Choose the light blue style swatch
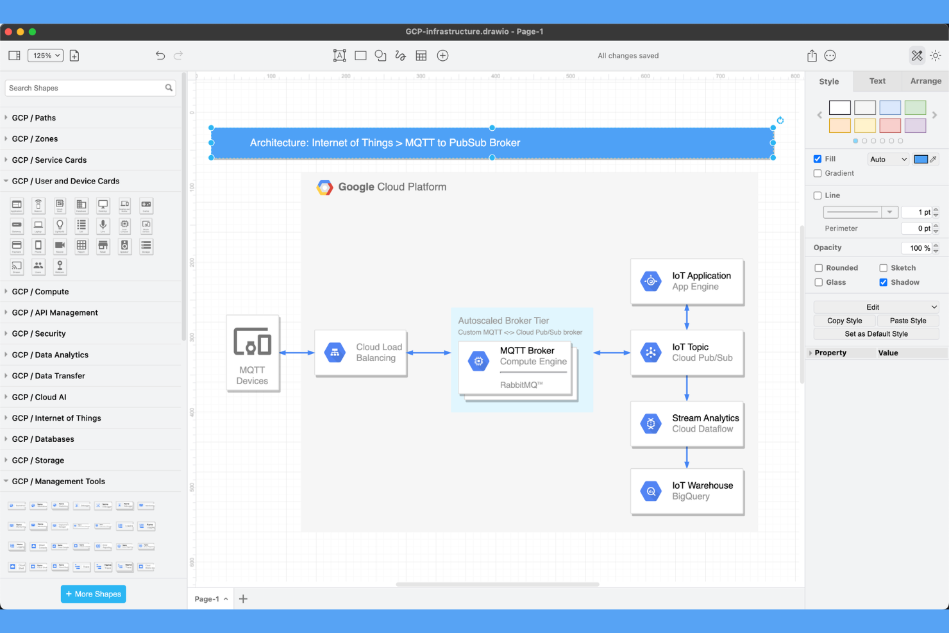Screen dimensions: 949x633 pyautogui.click(x=890, y=108)
